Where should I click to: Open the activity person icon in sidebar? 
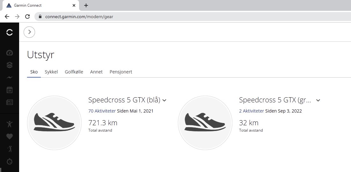pyautogui.click(x=10, y=124)
